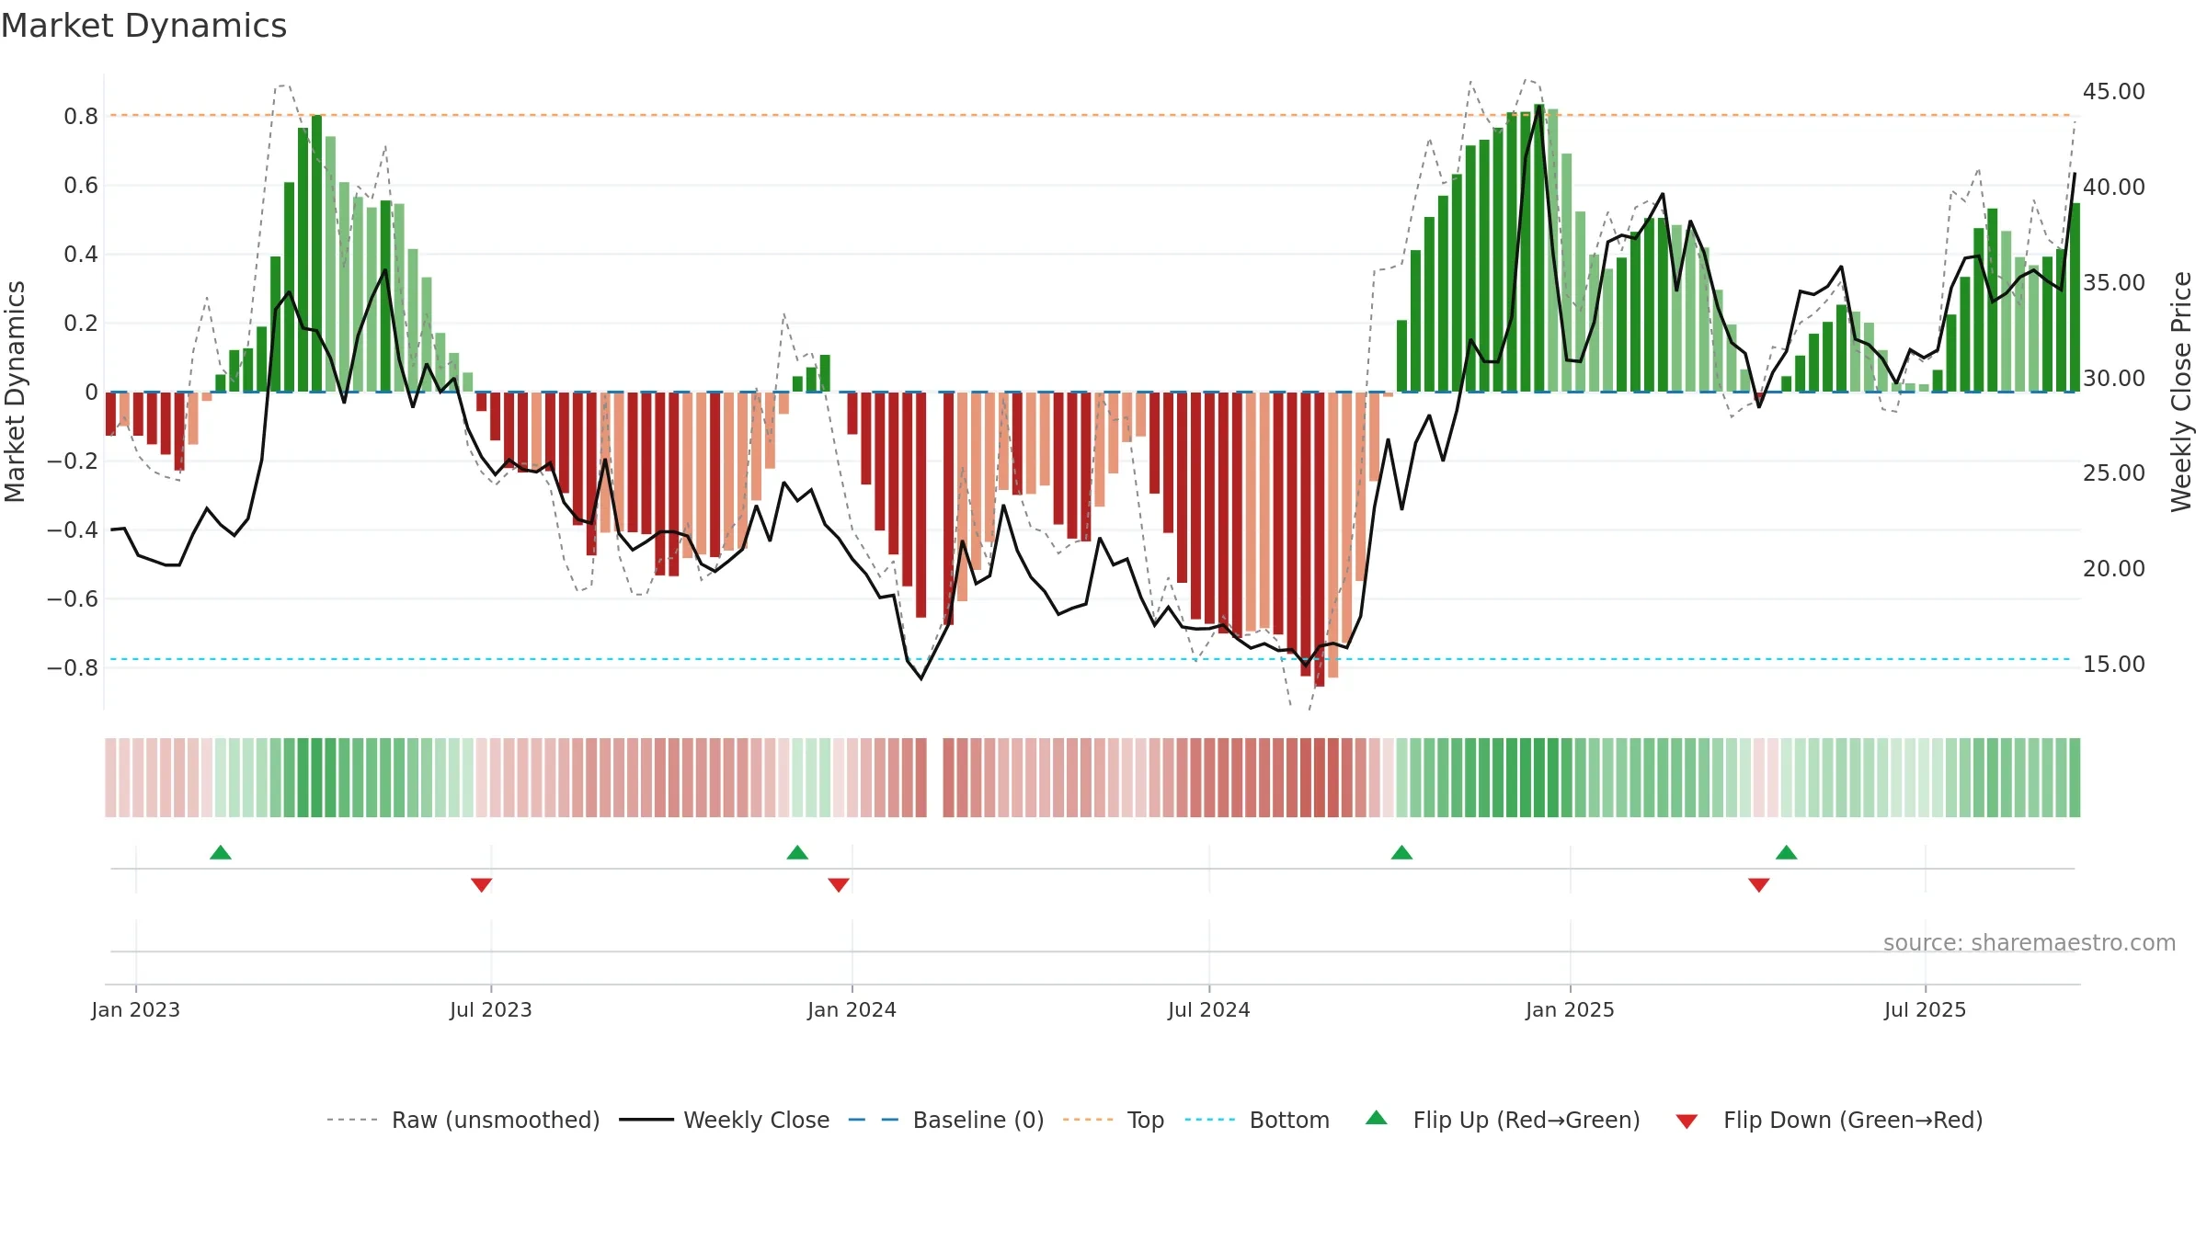Toggle the Top legend entry
2207x1241 pixels.
(x=1113, y=1120)
